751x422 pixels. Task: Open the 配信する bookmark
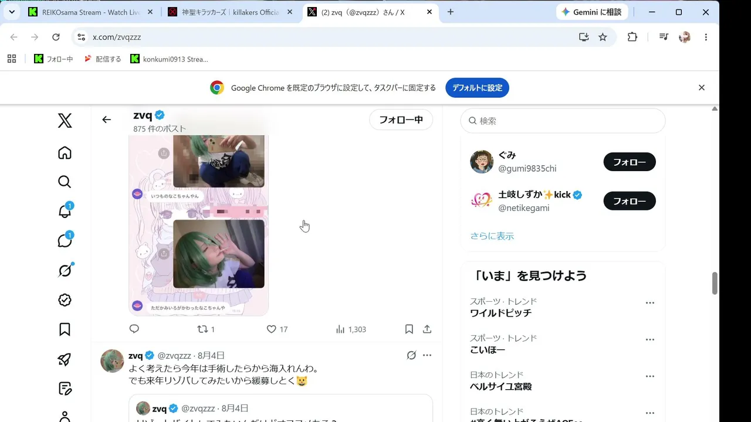coord(103,59)
